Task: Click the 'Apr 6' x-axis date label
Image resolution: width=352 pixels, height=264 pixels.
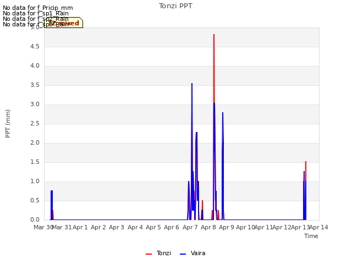Action: [x=172, y=227]
